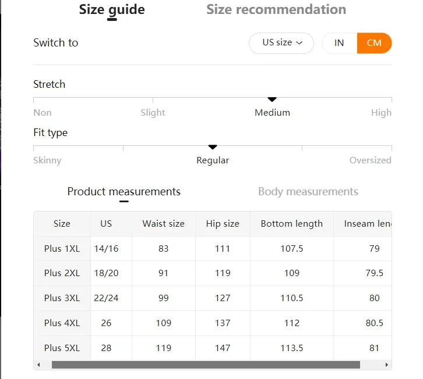Click the Regular fit type marker triangle
The height and width of the screenshot is (379, 423).
tap(213, 147)
